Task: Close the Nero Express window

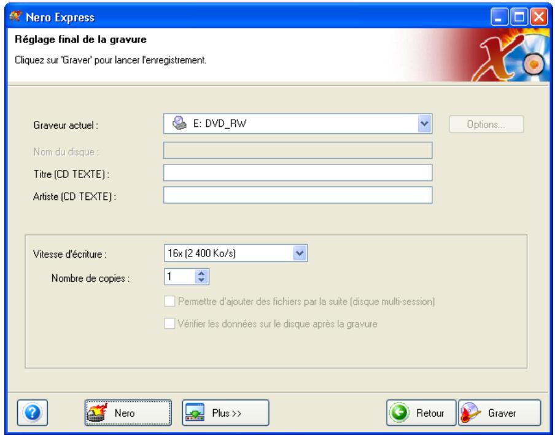Action: pos(538,17)
